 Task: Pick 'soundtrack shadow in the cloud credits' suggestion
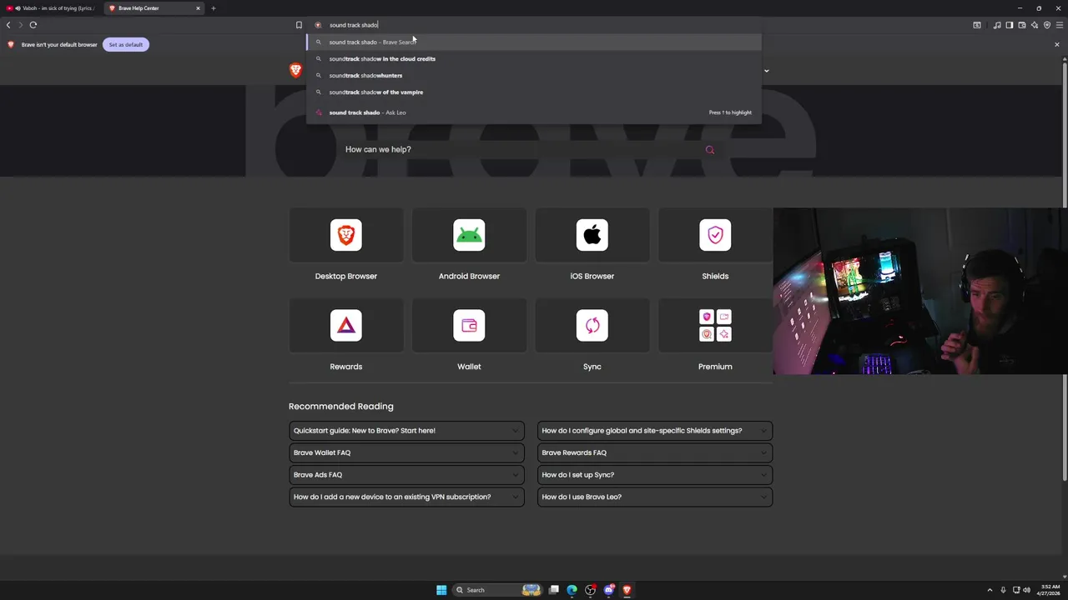(534, 59)
